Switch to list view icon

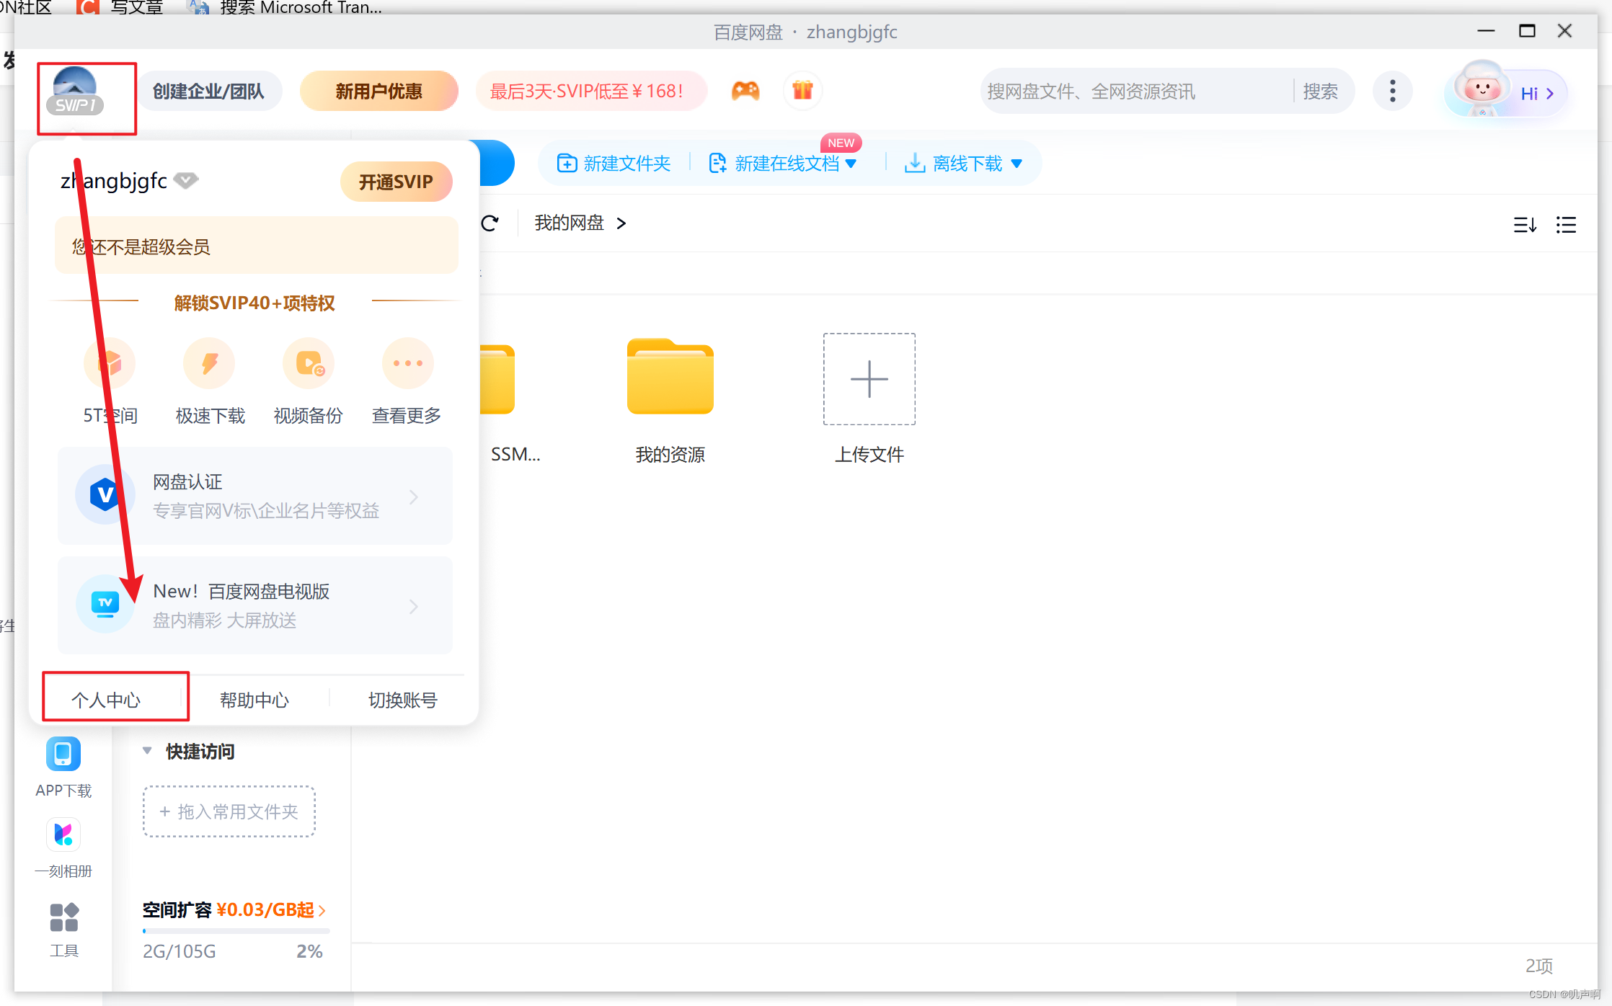coord(1566,225)
